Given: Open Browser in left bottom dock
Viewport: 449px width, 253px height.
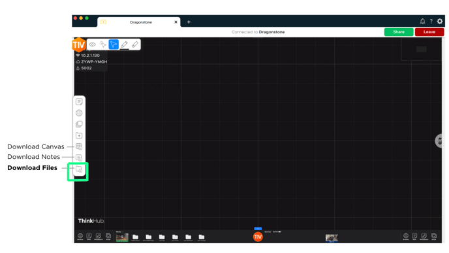Looking at the screenshot, I should tap(80, 237).
